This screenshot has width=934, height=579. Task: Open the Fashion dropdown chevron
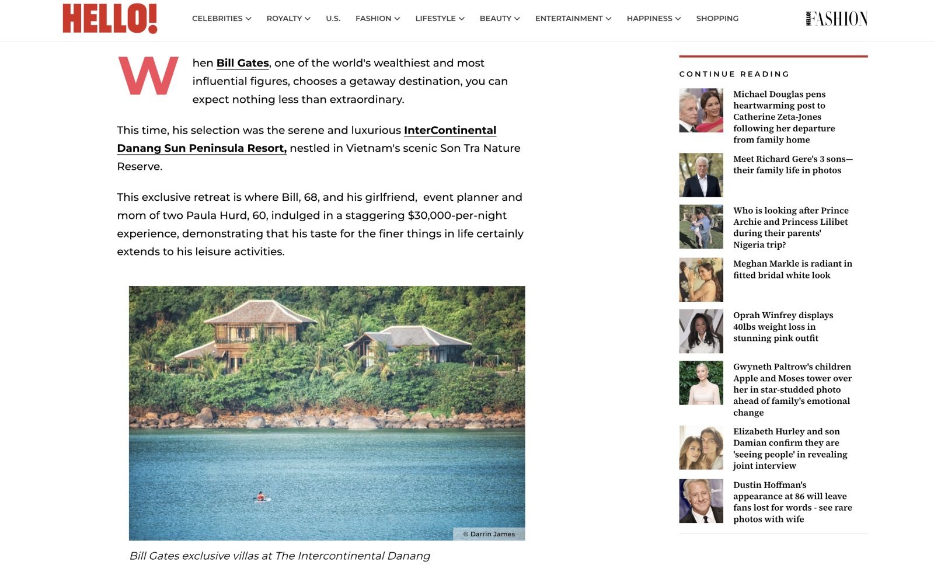[x=397, y=19]
